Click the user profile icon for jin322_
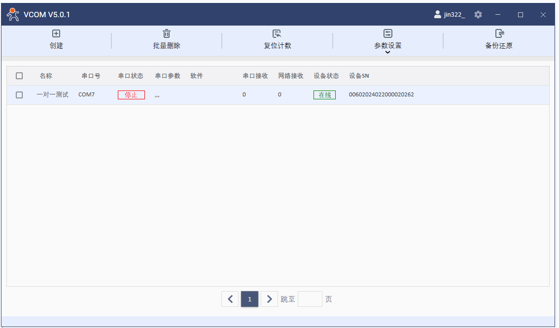This screenshot has width=559, height=328. click(x=437, y=15)
